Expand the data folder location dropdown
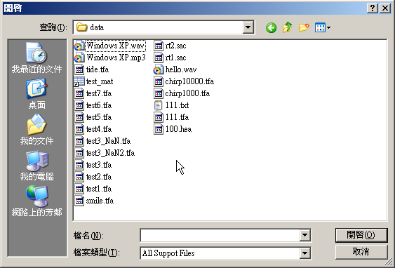 click(x=248, y=27)
